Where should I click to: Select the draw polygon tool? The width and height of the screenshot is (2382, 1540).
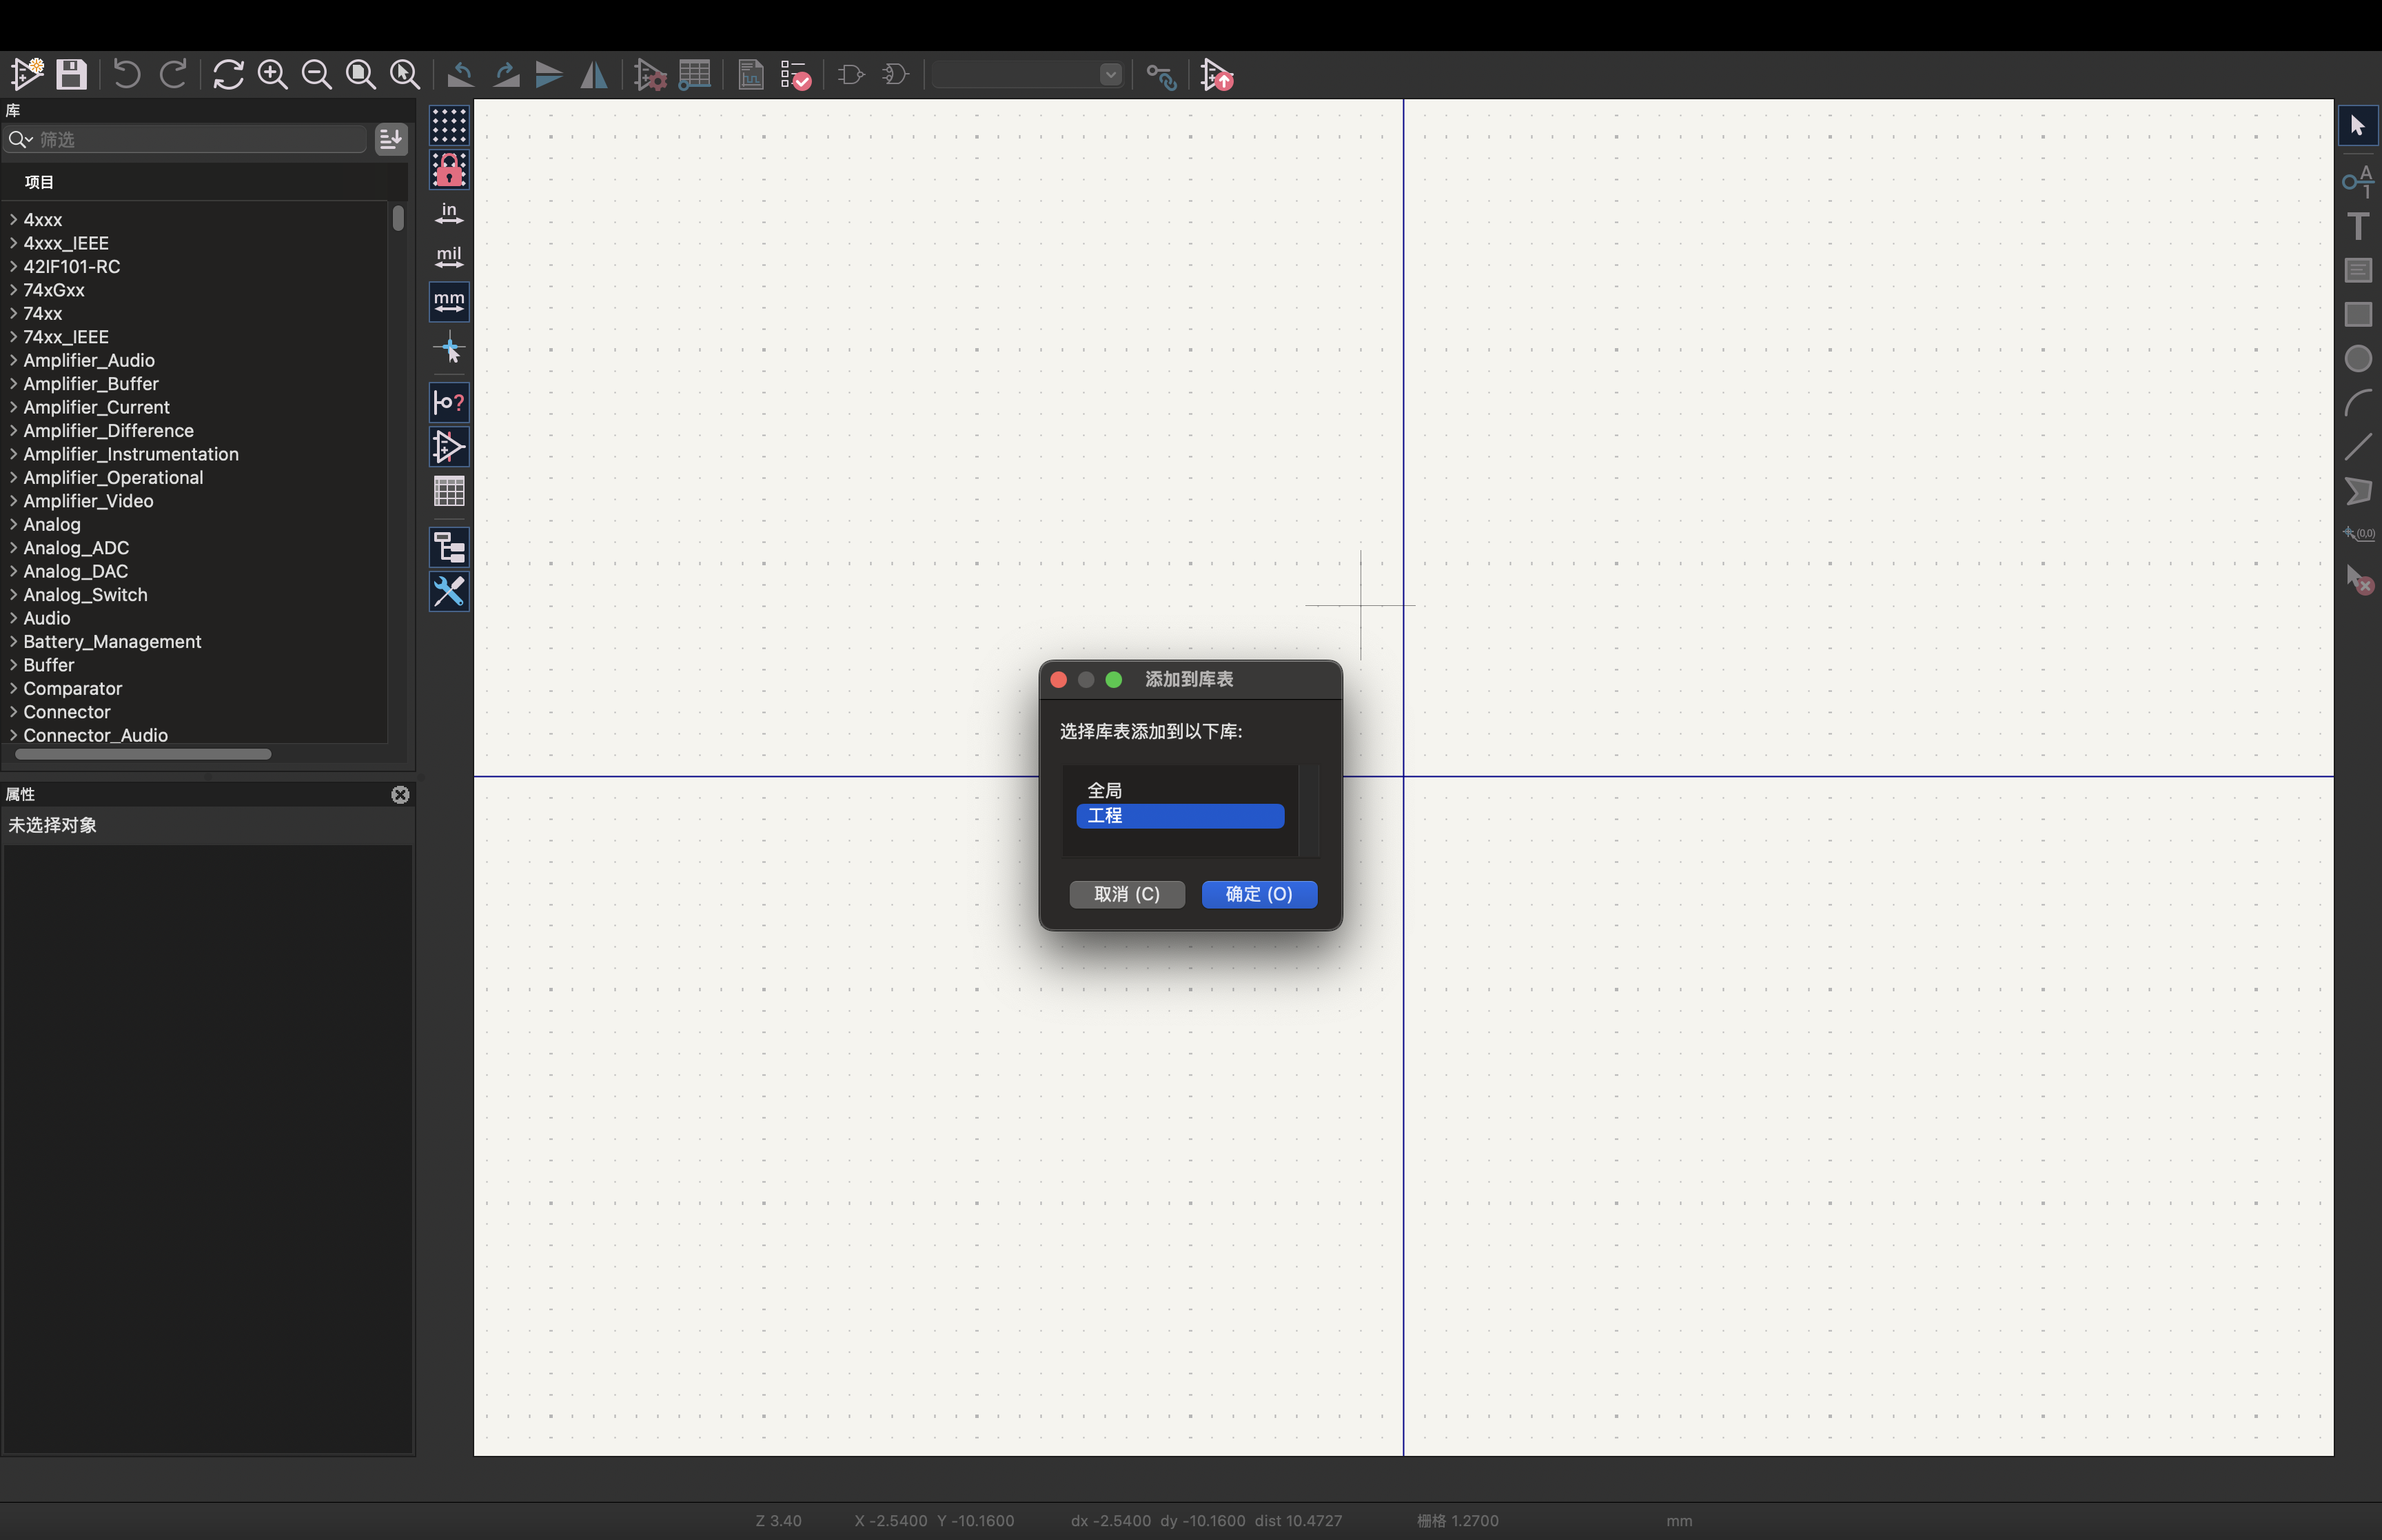click(2358, 491)
